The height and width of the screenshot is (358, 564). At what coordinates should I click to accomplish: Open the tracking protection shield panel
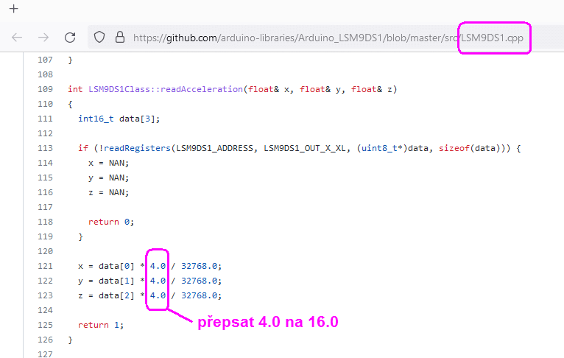100,37
